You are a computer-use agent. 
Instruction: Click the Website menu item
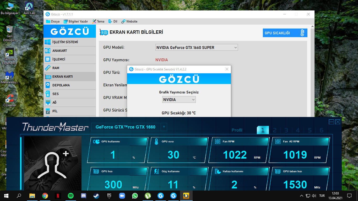[x=129, y=21]
